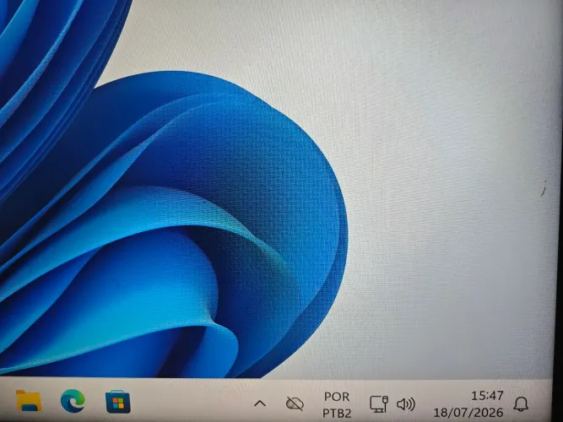Viewport: 563px width, 422px height.
Task: Open the network connection icon
Action: tap(379, 403)
